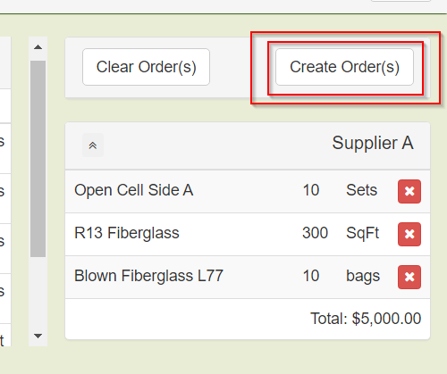Remove Open Cell Side A from order
The width and height of the screenshot is (447, 374).
[409, 191]
